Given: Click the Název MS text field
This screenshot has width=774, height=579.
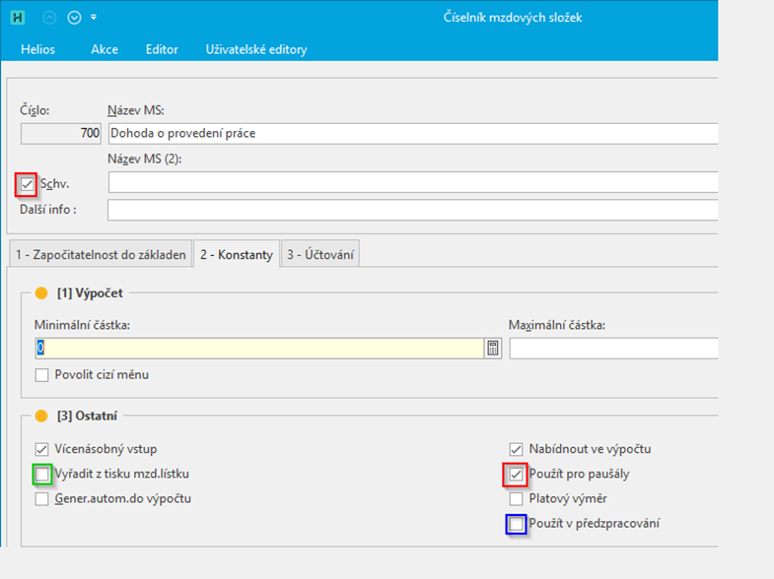Looking at the screenshot, I should [412, 133].
